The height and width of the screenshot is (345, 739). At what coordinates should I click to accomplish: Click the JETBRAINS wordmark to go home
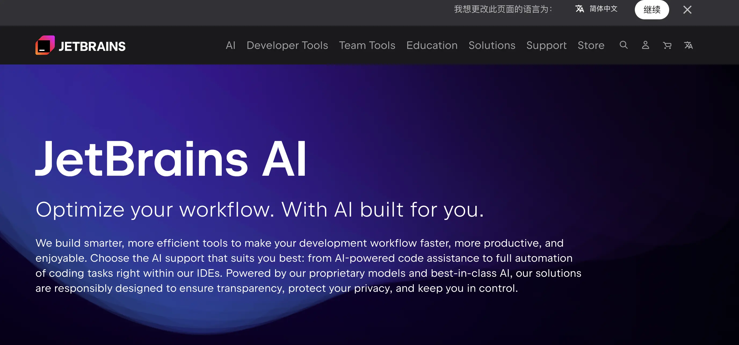point(92,45)
